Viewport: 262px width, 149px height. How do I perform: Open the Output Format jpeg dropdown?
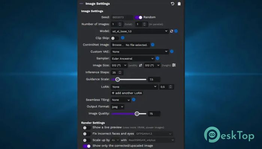point(118,107)
